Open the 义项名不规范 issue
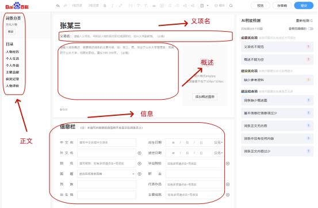 tap(277, 47)
